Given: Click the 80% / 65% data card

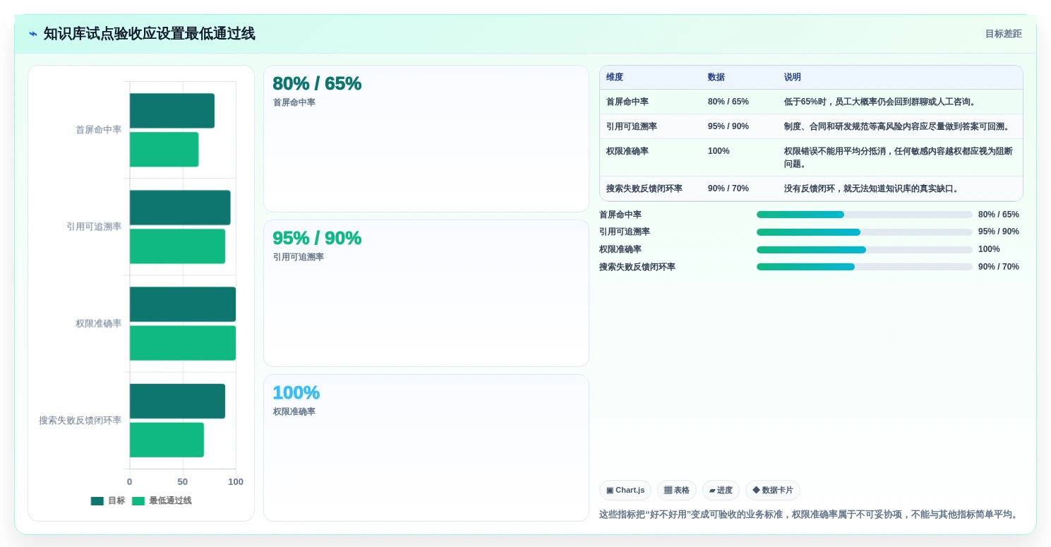Looking at the screenshot, I should click(426, 139).
